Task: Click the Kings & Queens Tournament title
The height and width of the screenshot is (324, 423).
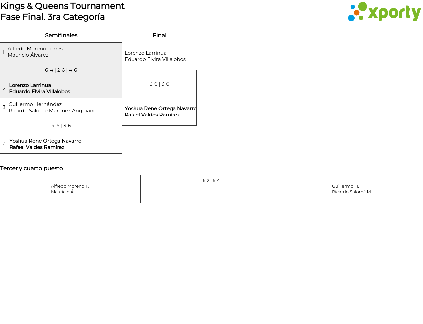Action: (x=62, y=6)
